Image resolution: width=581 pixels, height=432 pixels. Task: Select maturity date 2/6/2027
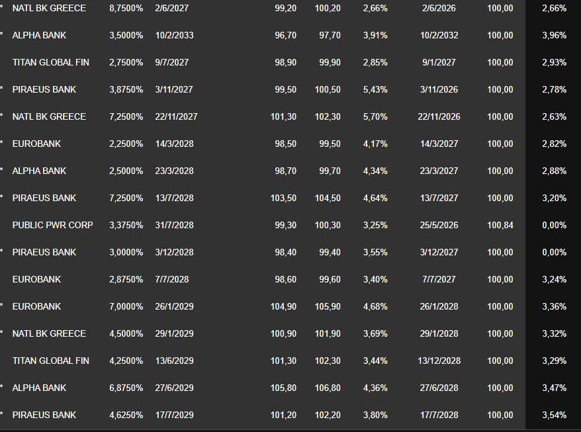172,8
